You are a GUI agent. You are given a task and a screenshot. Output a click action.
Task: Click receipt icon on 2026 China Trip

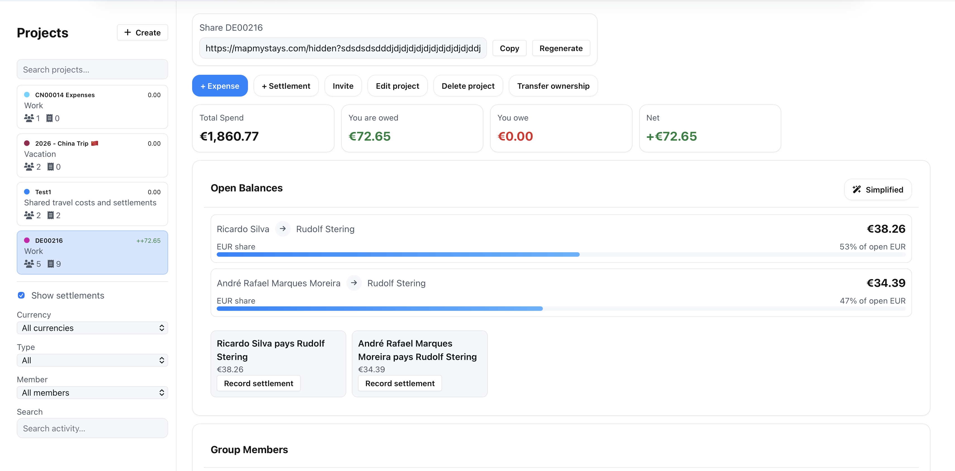[51, 166]
